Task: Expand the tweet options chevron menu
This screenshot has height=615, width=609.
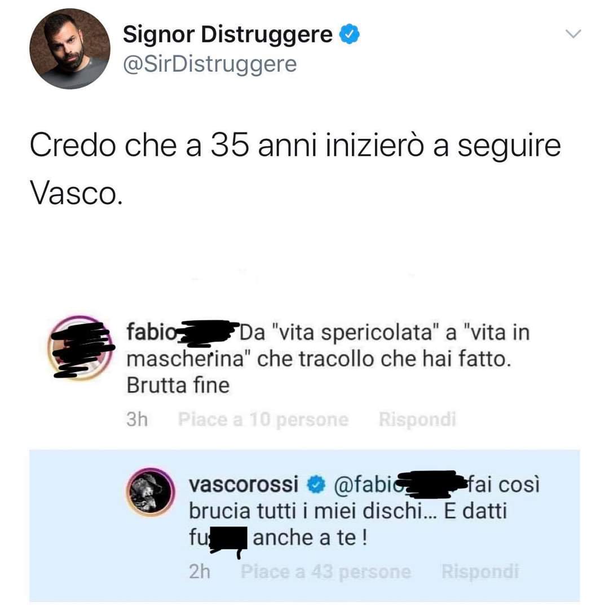Action: click(x=573, y=34)
